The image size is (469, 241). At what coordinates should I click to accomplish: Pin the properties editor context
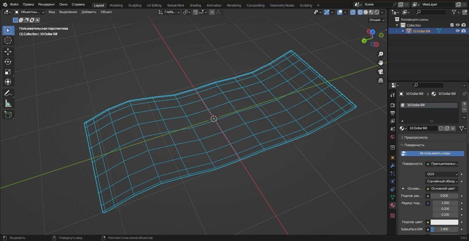(464, 94)
